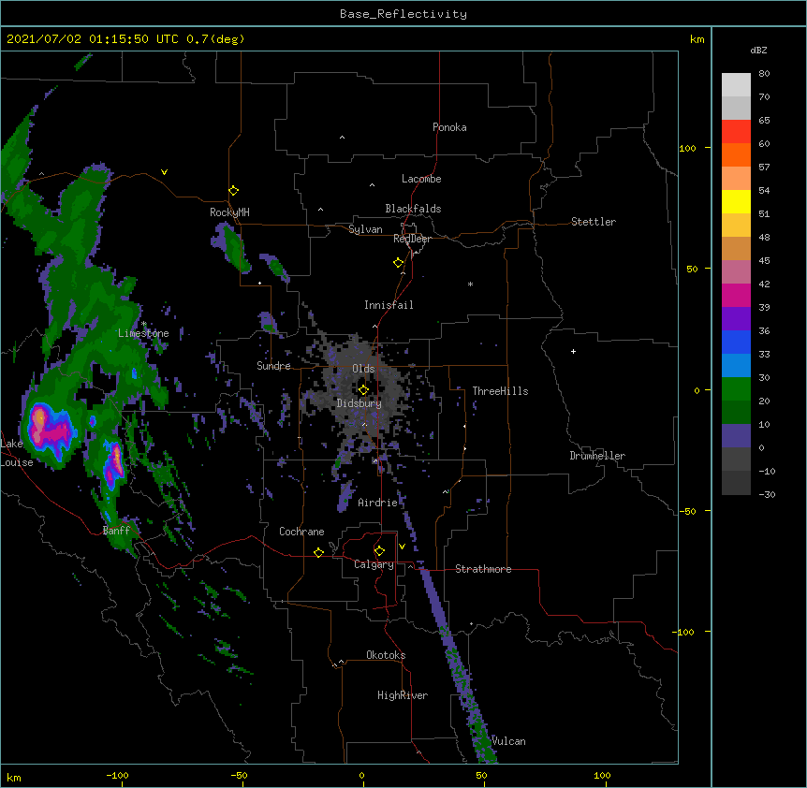Click the blue 33-36 dBZ legend swatch

(x=736, y=342)
